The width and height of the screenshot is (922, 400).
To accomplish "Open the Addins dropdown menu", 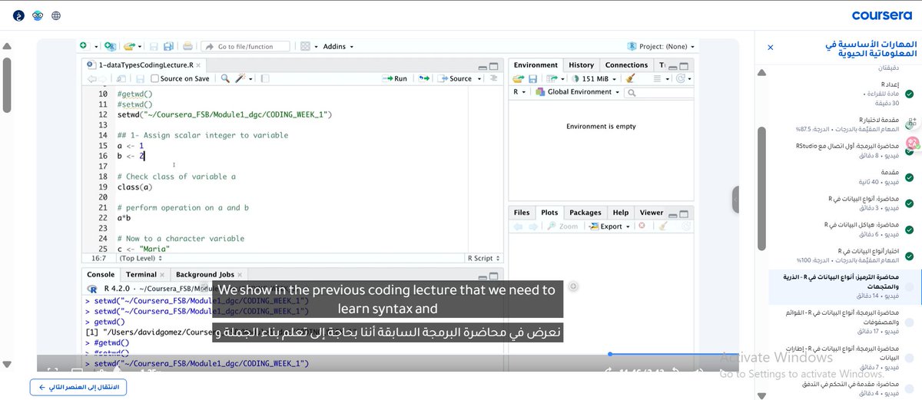I will click(x=338, y=46).
